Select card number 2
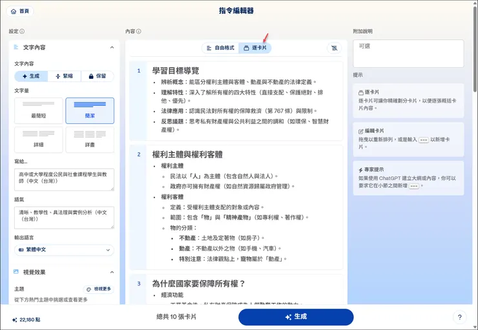The width and height of the screenshot is (478, 330). (139, 154)
